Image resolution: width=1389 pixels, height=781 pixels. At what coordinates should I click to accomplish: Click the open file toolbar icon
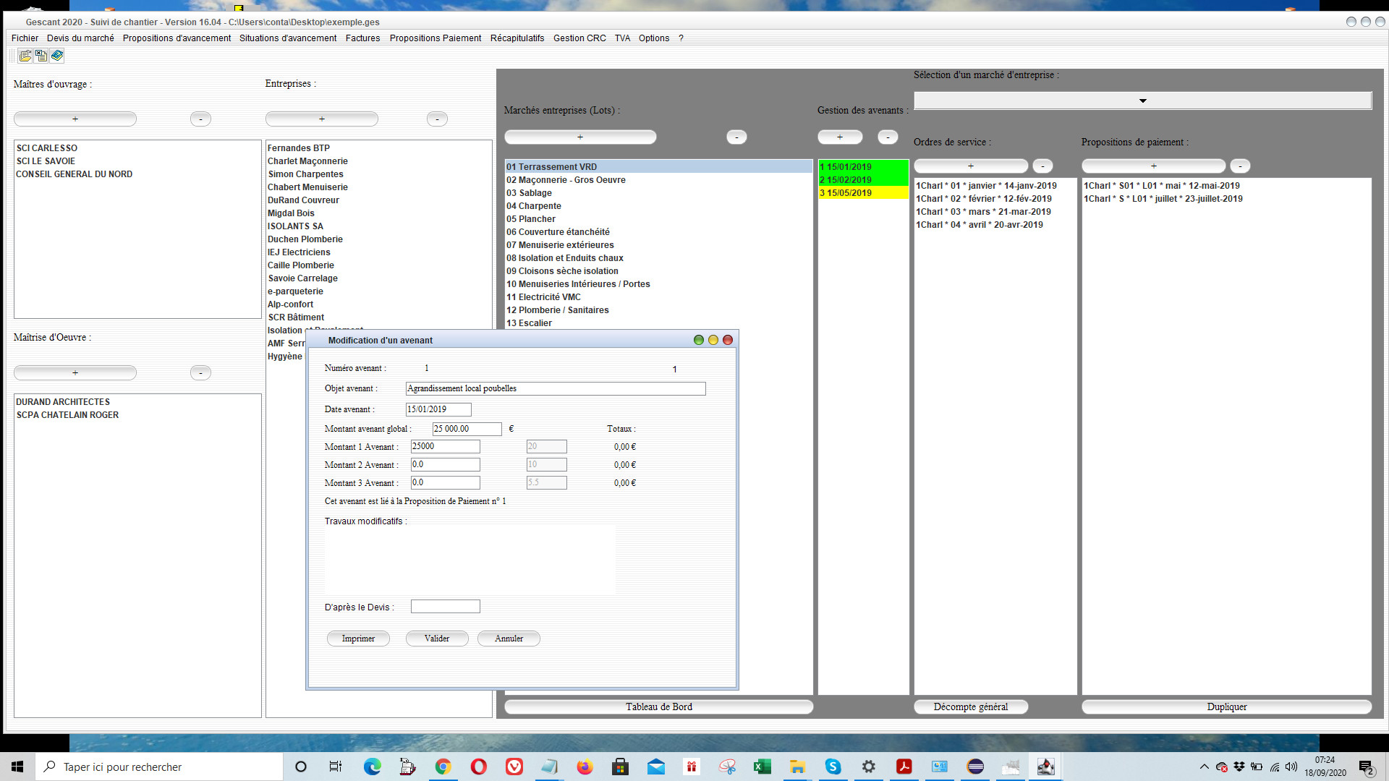[x=25, y=56]
